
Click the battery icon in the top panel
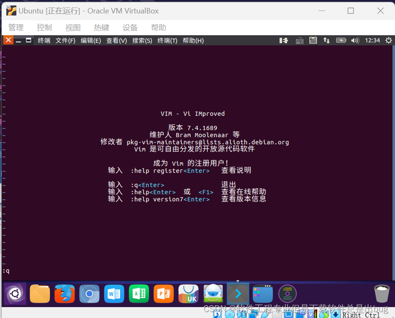341,40
